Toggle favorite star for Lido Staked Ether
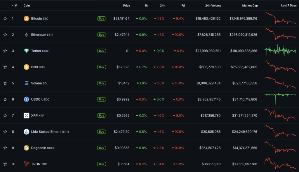Image resolution: width=299 pixels, height=172 pixels. click(x=5, y=132)
